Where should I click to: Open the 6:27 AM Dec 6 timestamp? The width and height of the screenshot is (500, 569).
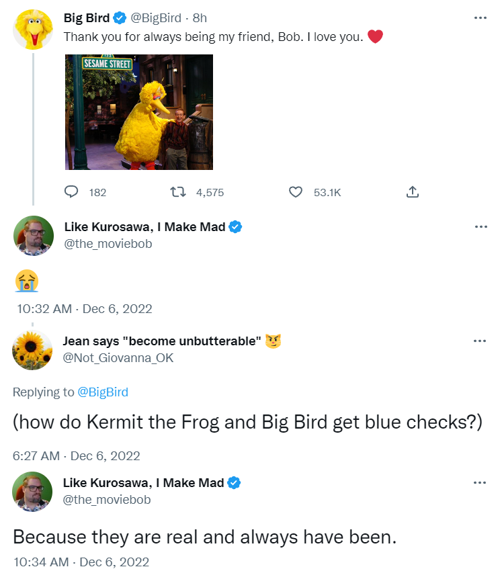pyautogui.click(x=76, y=455)
